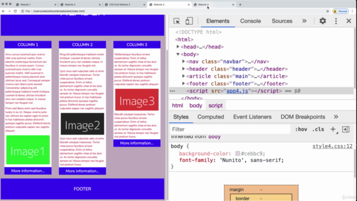
Task: Click the styles Filter input field
Action: [x=230, y=129]
